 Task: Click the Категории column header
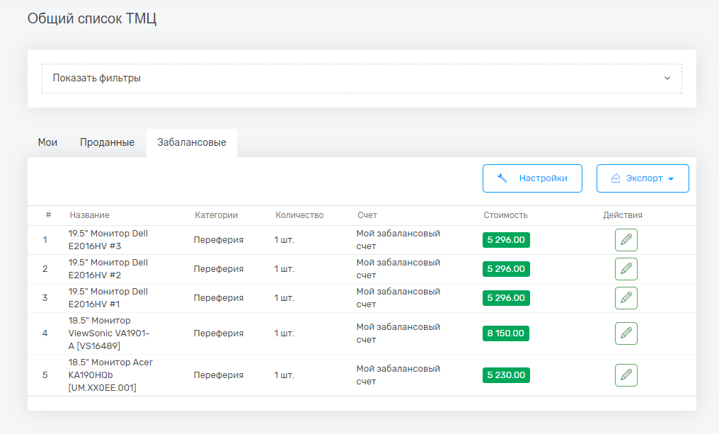point(217,215)
